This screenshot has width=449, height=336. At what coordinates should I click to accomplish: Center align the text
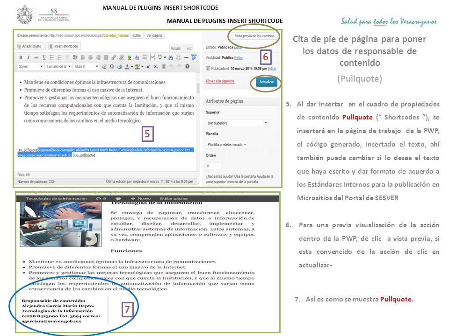(90, 57)
